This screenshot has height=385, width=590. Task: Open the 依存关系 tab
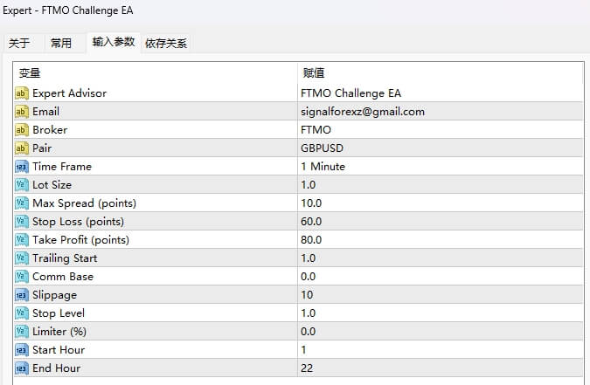[x=166, y=44]
